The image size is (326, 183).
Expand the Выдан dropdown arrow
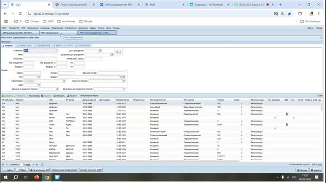click(121, 77)
